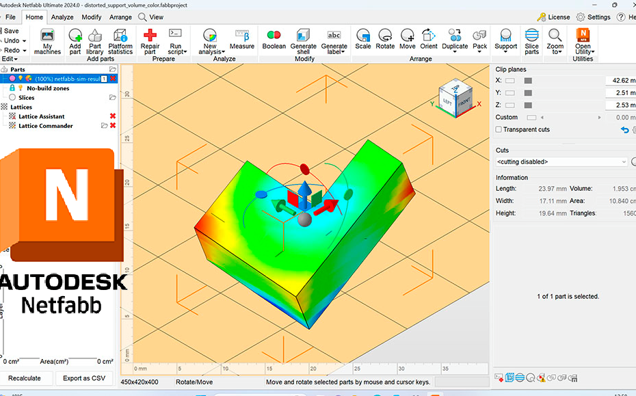Click the X clip plane gray color swatch
The width and height of the screenshot is (636, 396).
pos(528,81)
